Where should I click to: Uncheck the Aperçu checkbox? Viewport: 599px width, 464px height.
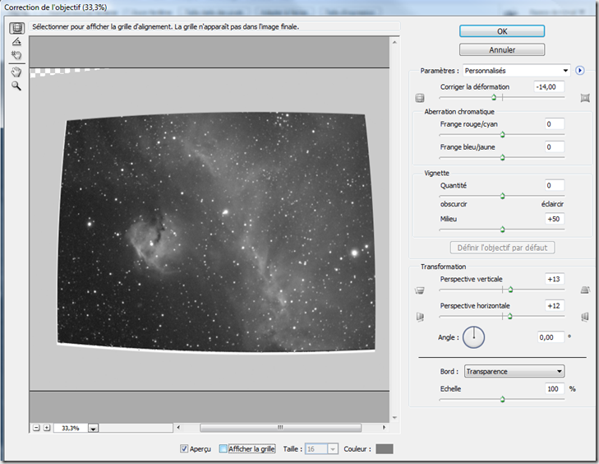click(184, 448)
